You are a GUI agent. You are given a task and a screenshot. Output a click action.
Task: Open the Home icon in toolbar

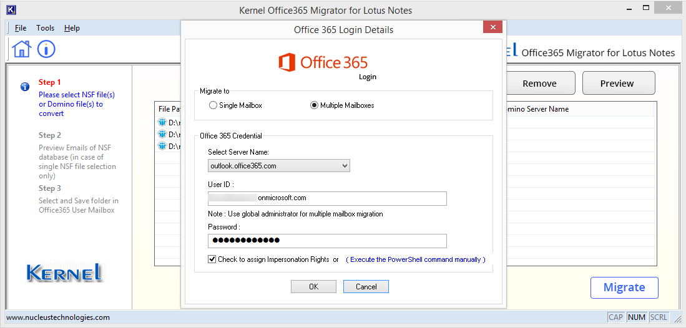(x=21, y=49)
